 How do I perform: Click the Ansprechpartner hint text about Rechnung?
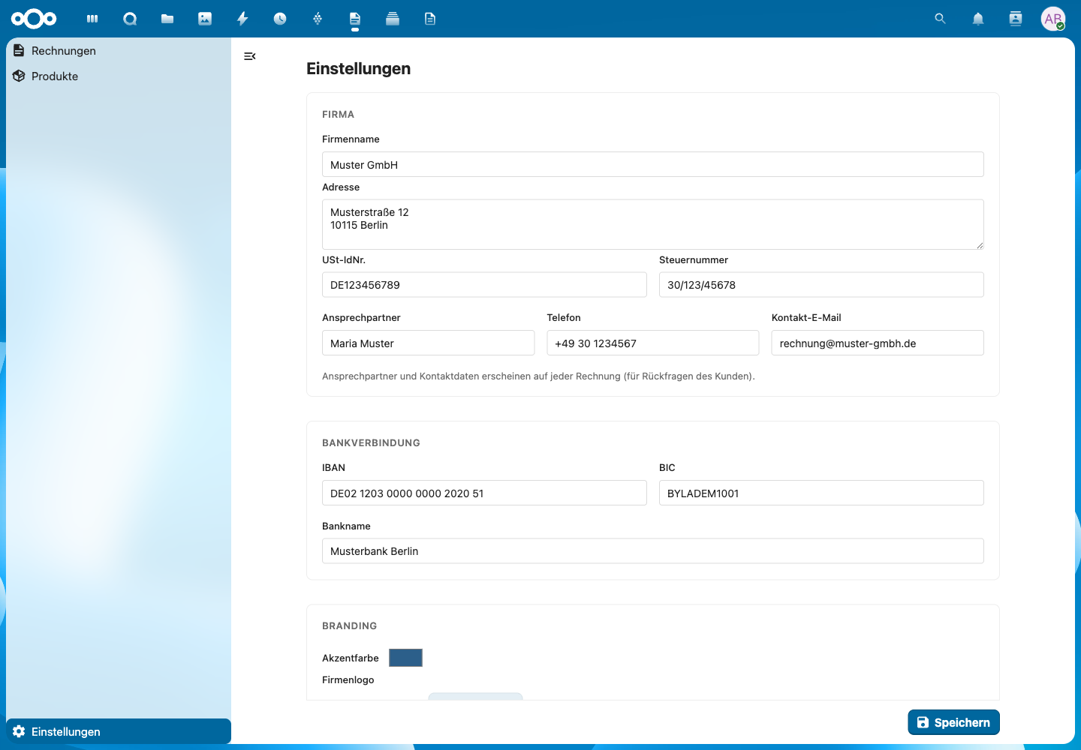pos(538,376)
